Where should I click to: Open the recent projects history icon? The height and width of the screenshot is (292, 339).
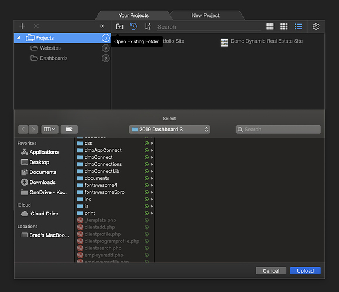click(x=133, y=26)
